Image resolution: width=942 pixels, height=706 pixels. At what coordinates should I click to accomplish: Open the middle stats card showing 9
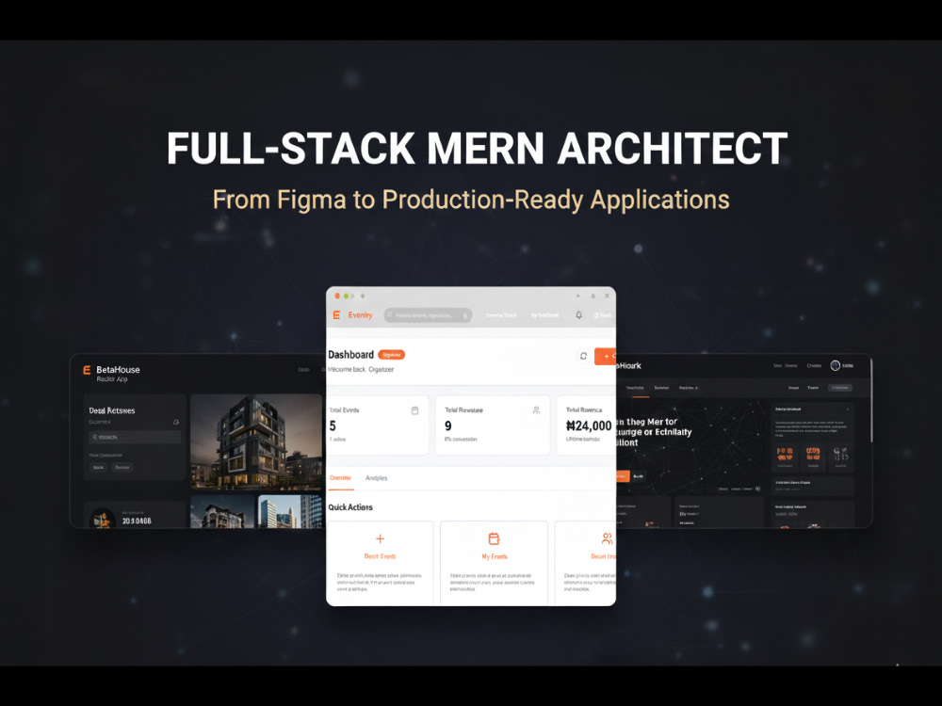tap(493, 425)
